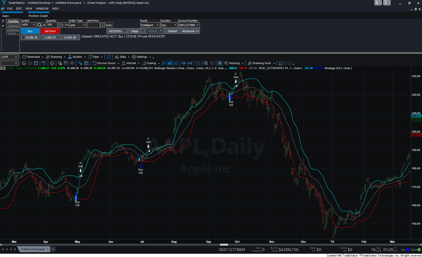422x257 pixels.
Task: Click the subgraph layout icon beside spacing icons
Action: click(x=198, y=63)
